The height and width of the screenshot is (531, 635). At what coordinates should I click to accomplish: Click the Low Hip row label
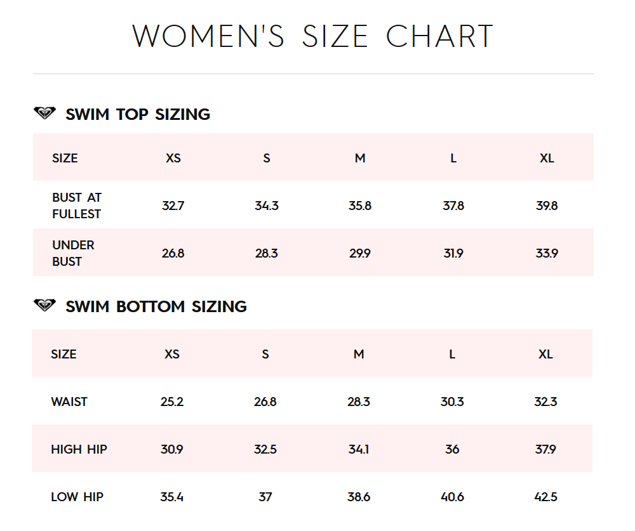tap(77, 497)
